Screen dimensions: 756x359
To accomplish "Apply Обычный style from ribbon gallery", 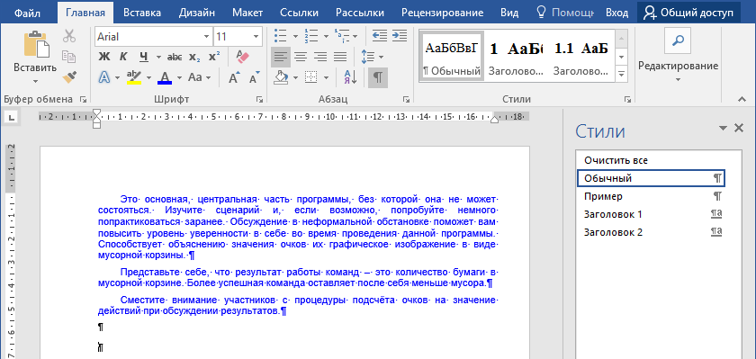I will 451,56.
